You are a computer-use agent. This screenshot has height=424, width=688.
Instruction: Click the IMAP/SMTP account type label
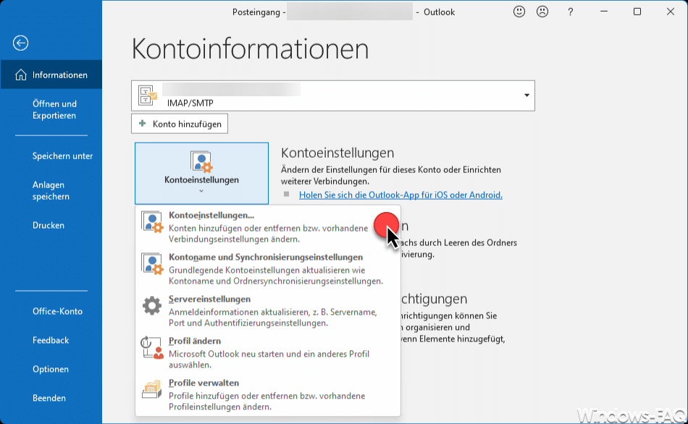click(190, 103)
